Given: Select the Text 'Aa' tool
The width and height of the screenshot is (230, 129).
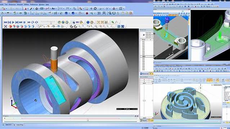Looking at the screenshot, I should point(53,9).
